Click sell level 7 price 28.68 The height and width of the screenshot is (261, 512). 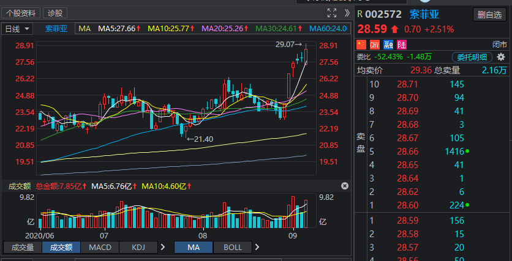[407, 125]
